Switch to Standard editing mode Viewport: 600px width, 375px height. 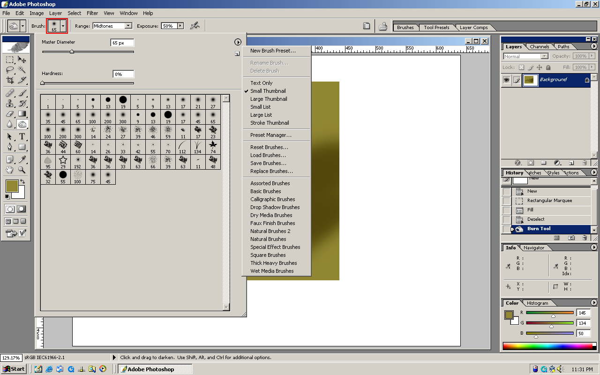coord(10,209)
